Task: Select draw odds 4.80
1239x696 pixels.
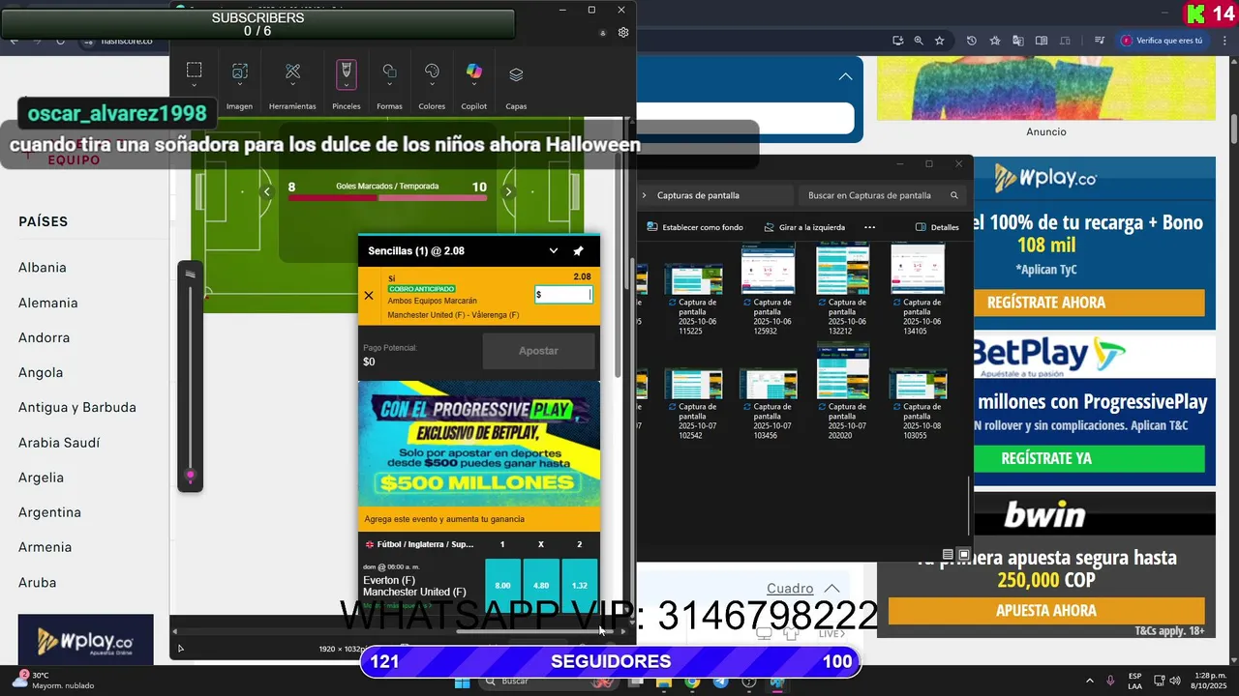Action: (x=541, y=585)
